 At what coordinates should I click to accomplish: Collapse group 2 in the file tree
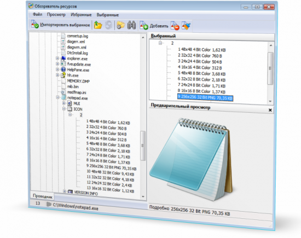[70, 114]
